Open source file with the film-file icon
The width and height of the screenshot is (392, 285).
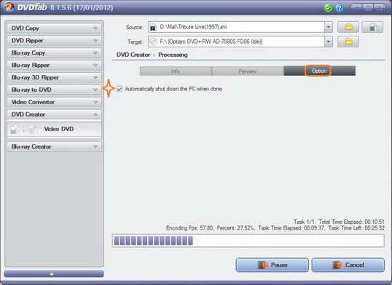pyautogui.click(x=372, y=27)
